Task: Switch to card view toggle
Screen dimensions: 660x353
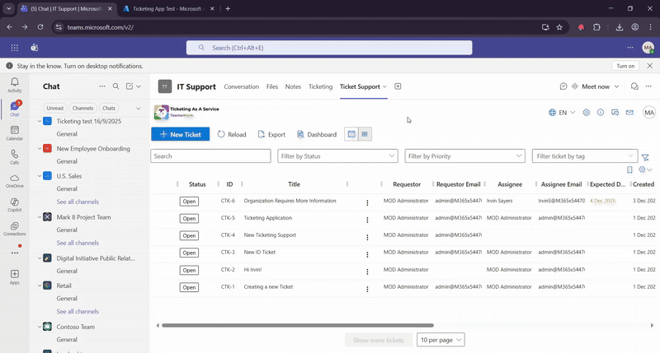Action: 351,134
